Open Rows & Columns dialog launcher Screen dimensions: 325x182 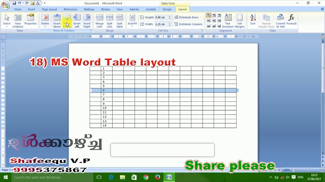[x=91, y=31]
